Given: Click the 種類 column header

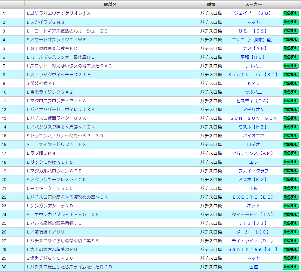Looking at the screenshot, I should tap(211, 5).
